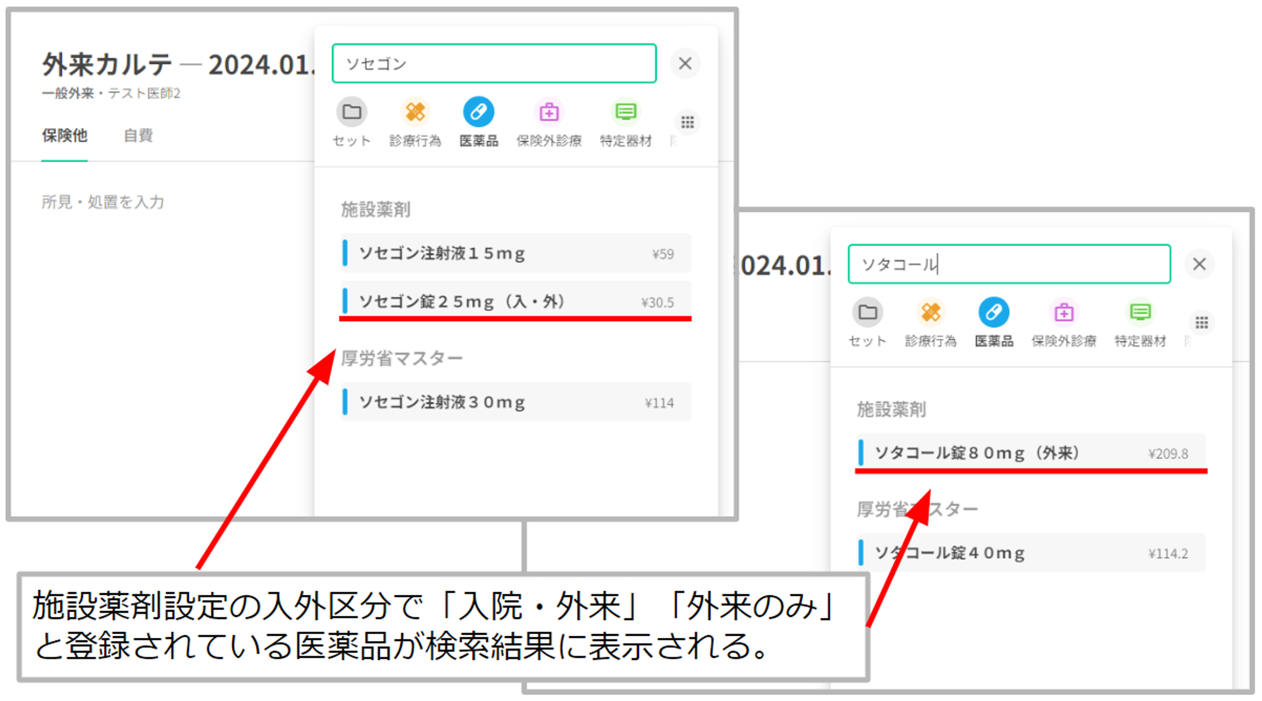
Task: Click 医薬品 pill icon in right panel
Action: click(x=994, y=313)
